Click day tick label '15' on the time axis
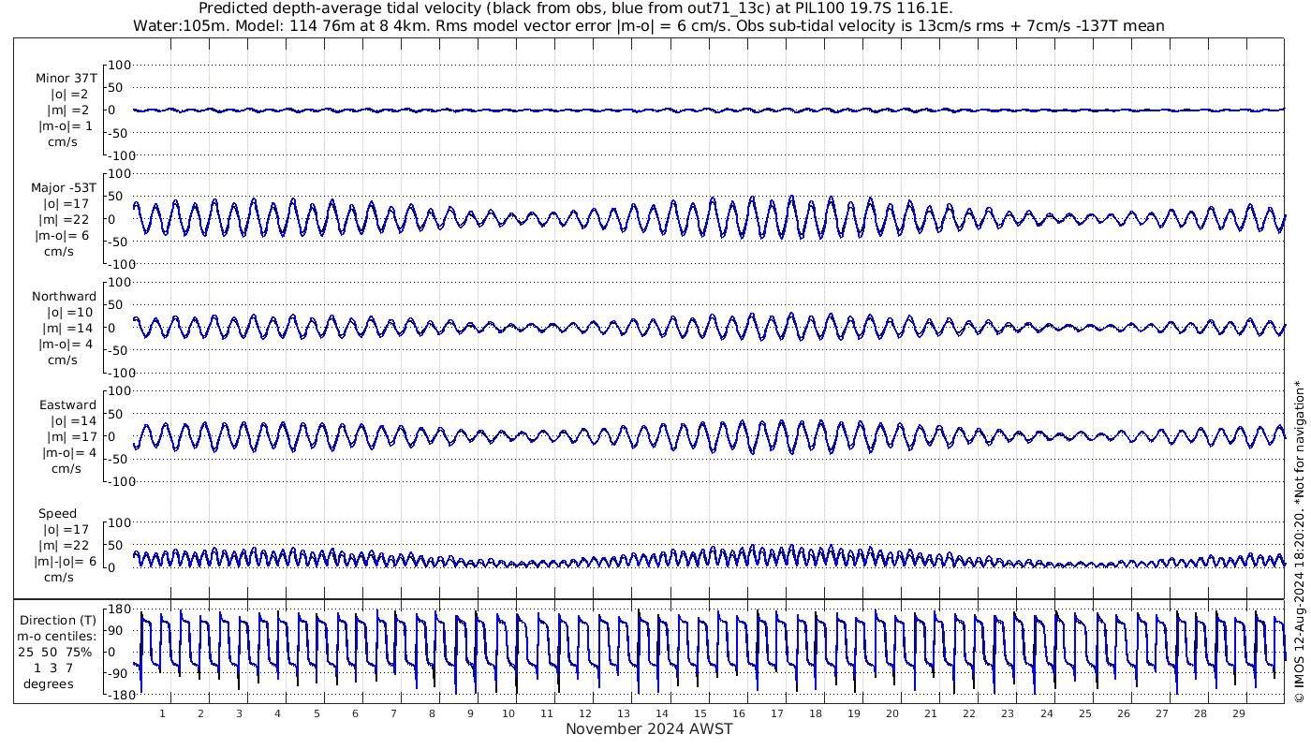The height and width of the screenshot is (749, 1311). click(700, 713)
